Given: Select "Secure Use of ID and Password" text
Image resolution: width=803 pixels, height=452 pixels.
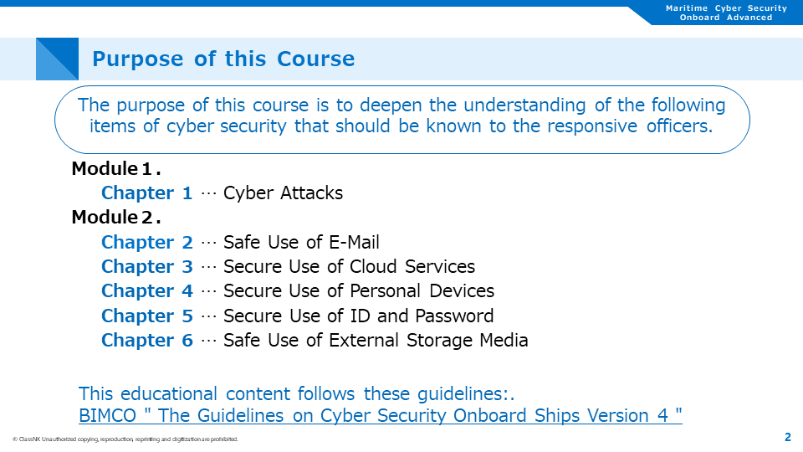Looking at the screenshot, I should point(358,316).
